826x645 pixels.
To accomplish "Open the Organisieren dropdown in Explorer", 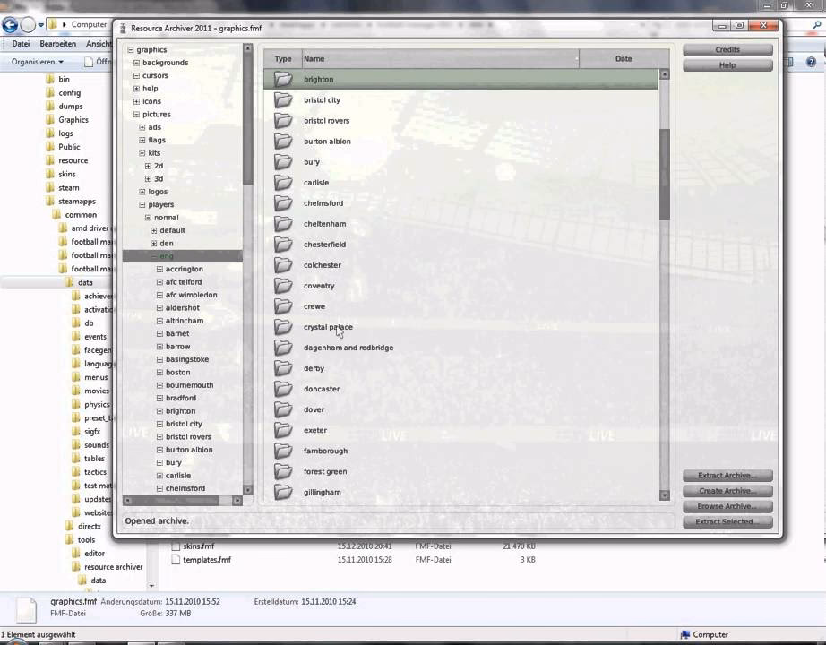I will click(38, 62).
